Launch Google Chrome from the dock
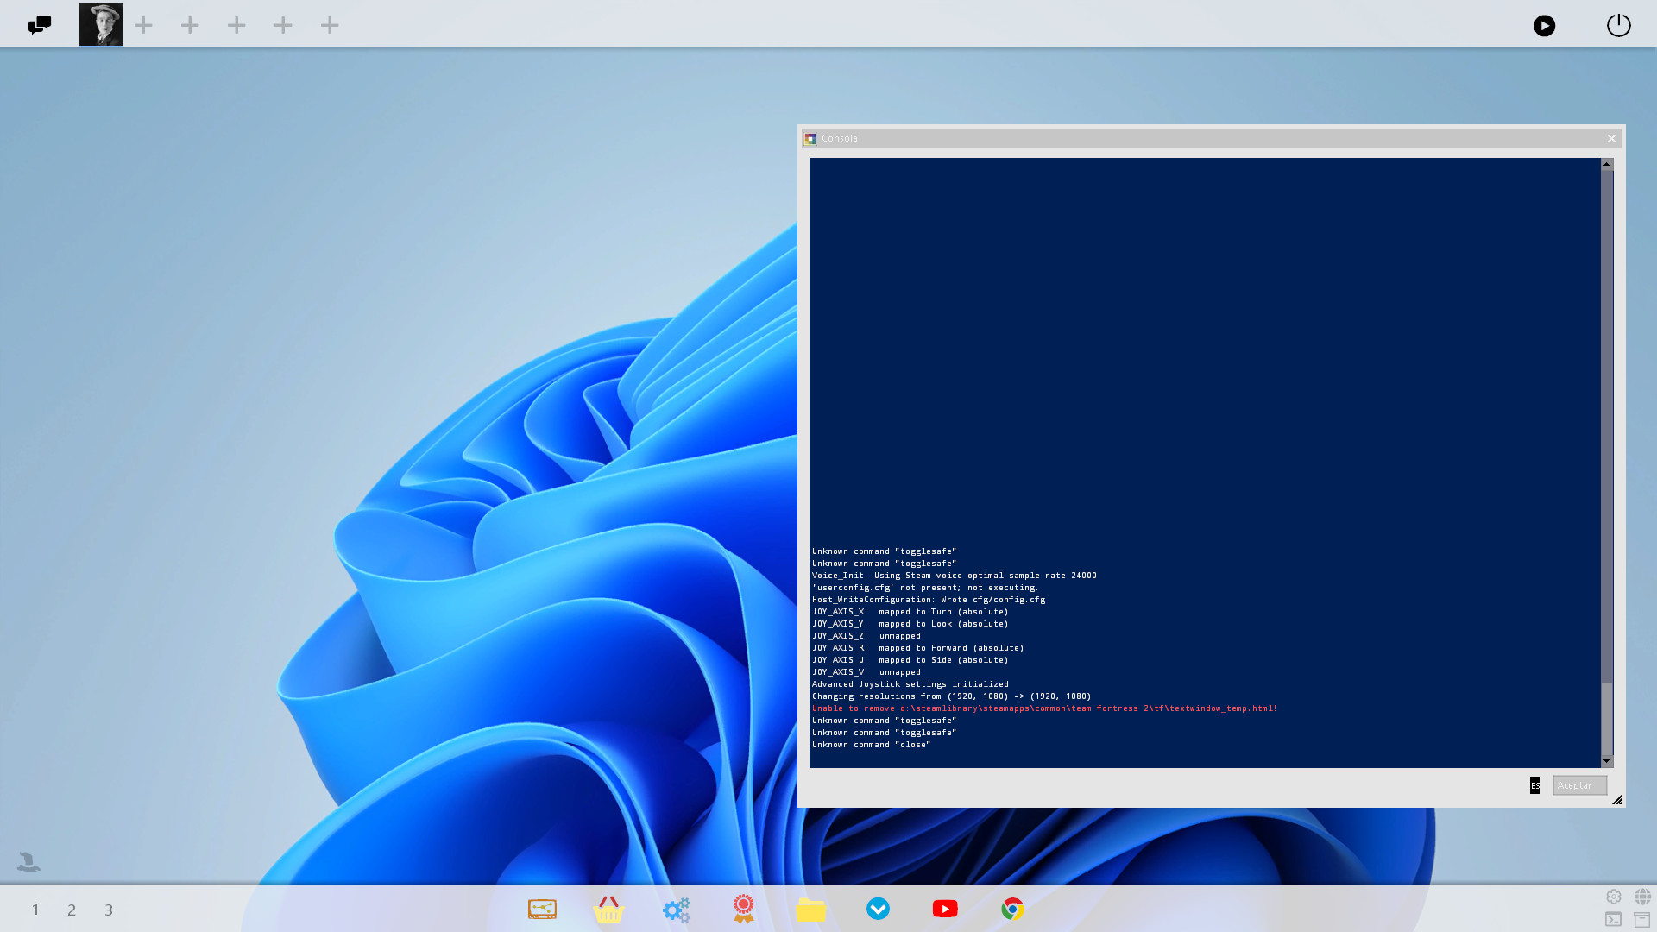Viewport: 1657px width, 932px height. point(1012,909)
